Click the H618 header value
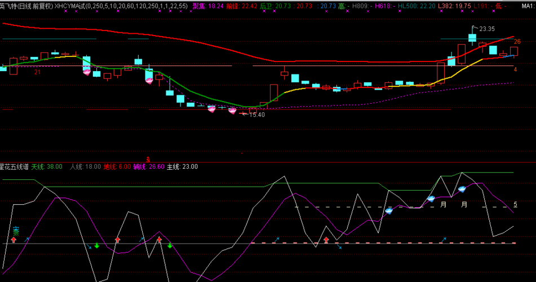This screenshot has width=536, height=282. click(385, 6)
